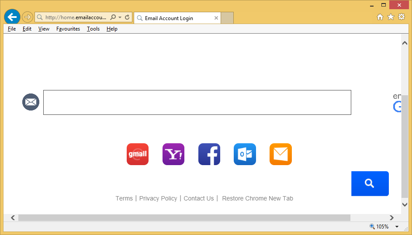Minimize the browser window
The image size is (412, 235).
pos(372,5)
